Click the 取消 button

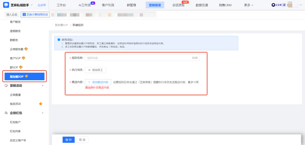coord(82,140)
